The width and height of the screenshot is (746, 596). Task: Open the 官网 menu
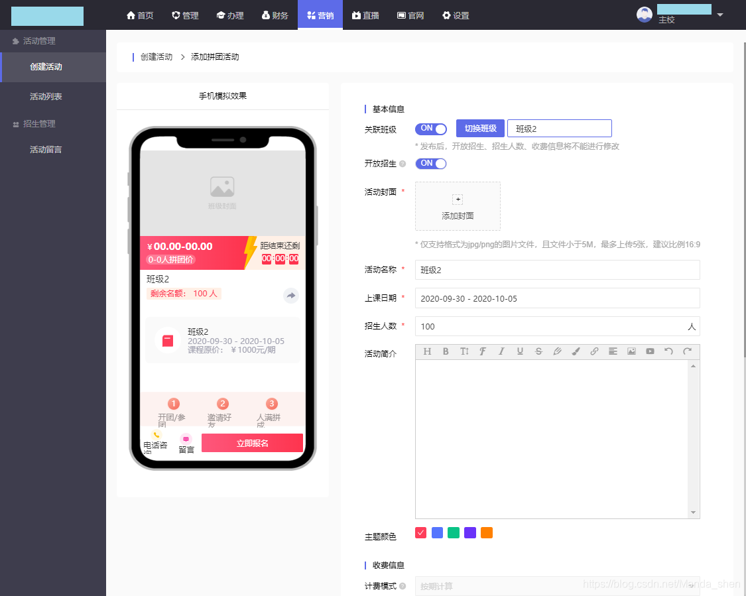[410, 15]
